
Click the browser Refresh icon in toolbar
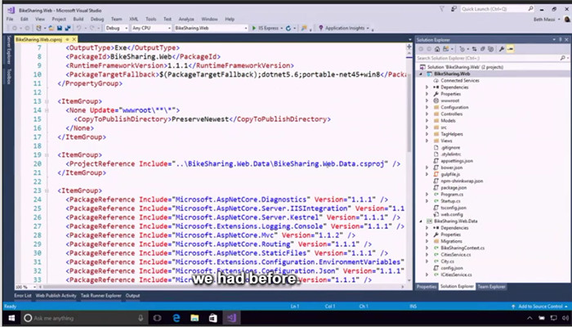(288, 28)
